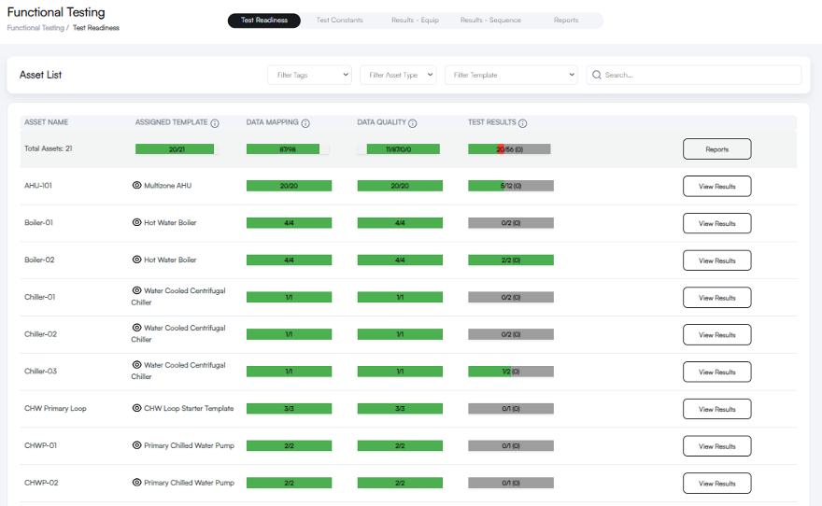The image size is (822, 506).
Task: Toggle eye icon on Chiller-02 template
Action: [x=136, y=328]
